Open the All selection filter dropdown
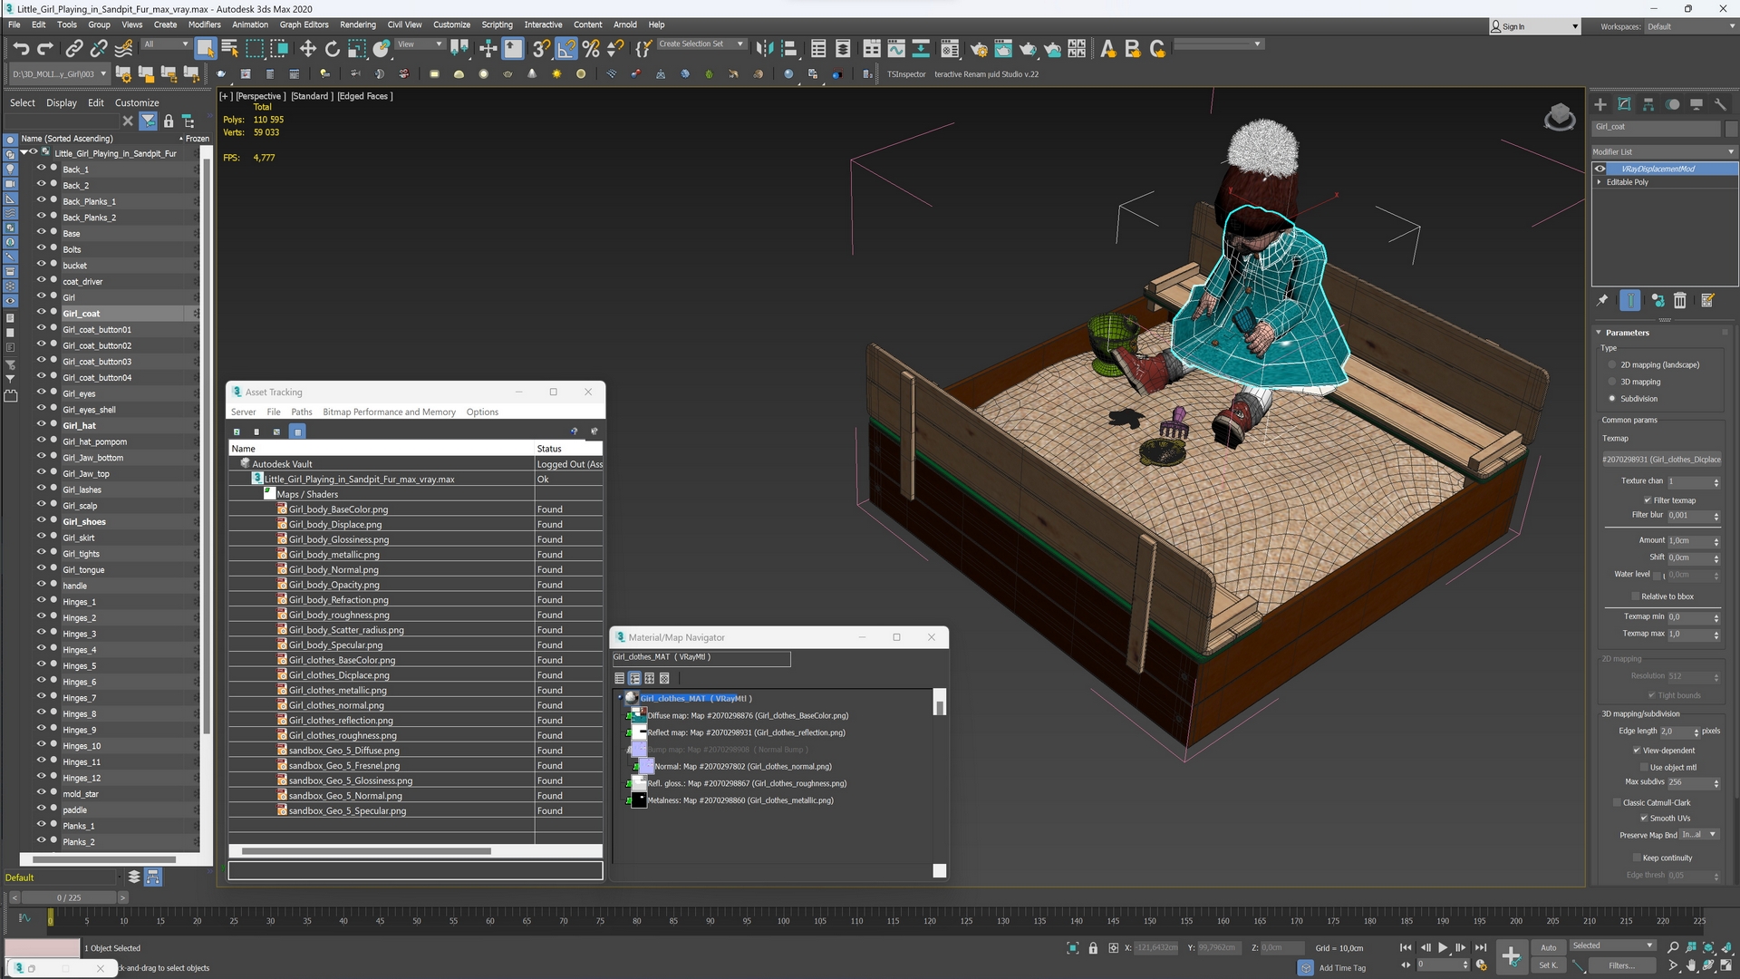This screenshot has width=1740, height=979. 166,44
